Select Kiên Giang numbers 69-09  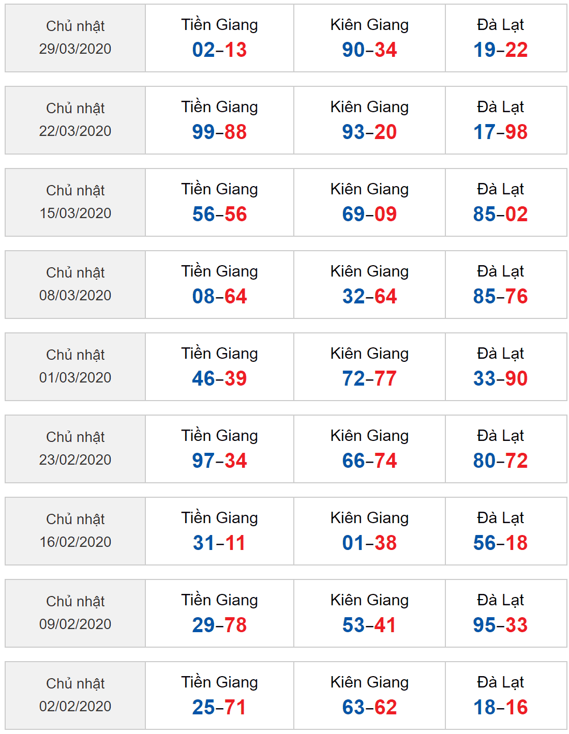369,215
